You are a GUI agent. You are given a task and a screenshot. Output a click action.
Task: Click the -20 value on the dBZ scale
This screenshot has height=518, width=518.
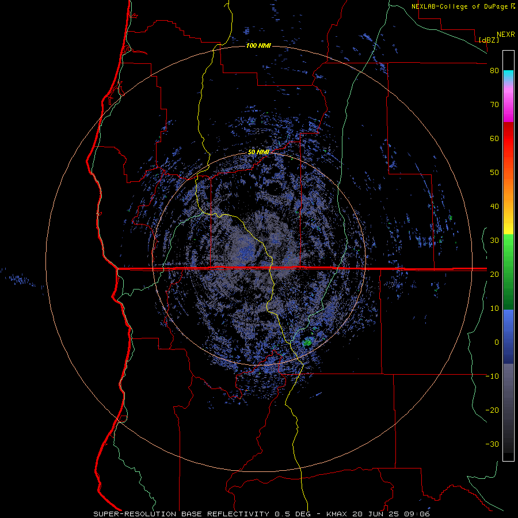pyautogui.click(x=492, y=410)
